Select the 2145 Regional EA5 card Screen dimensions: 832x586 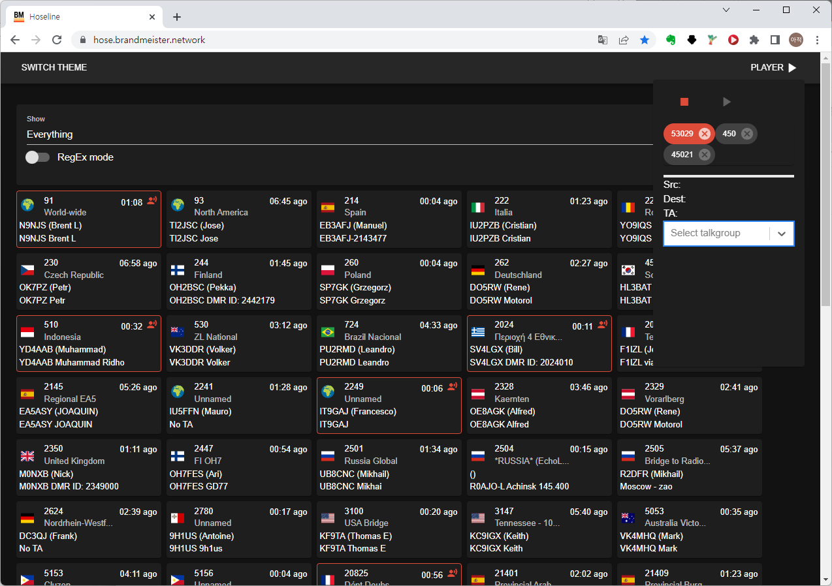[89, 405]
